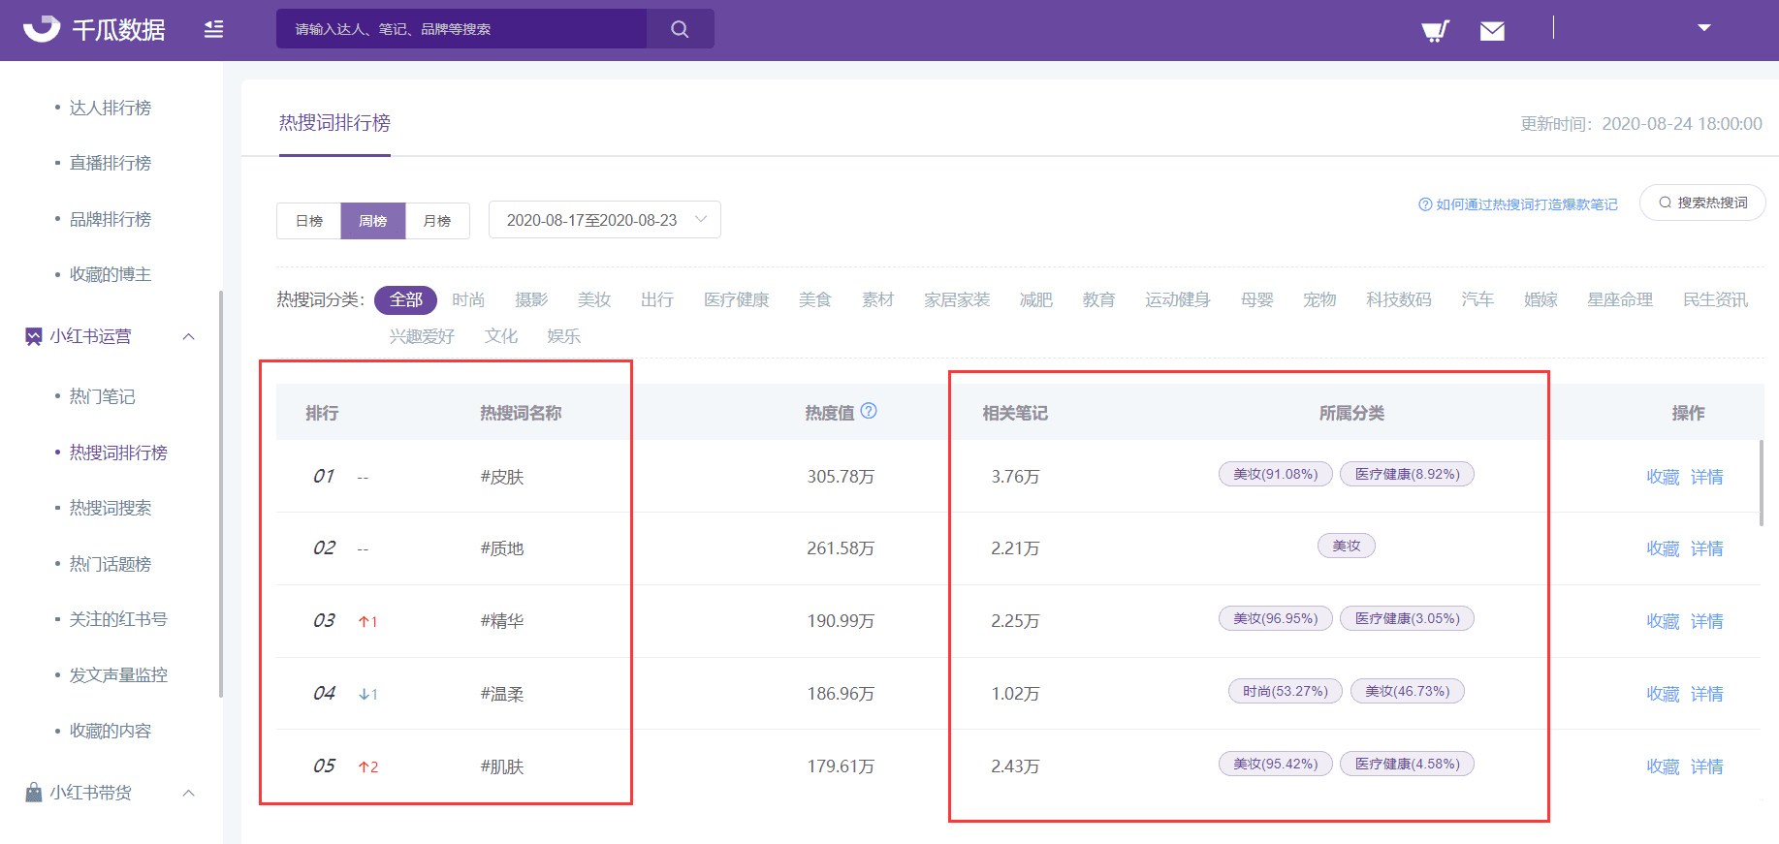Viewport: 1779px width, 844px height.
Task: Toggle the sidebar collapse menu icon
Action: [x=214, y=29]
